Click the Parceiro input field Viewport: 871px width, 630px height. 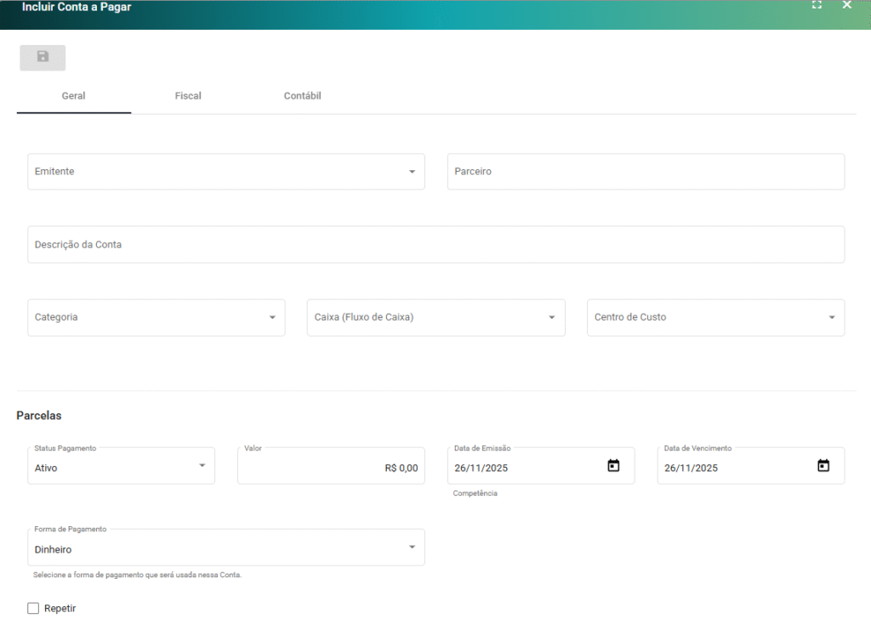pos(646,172)
